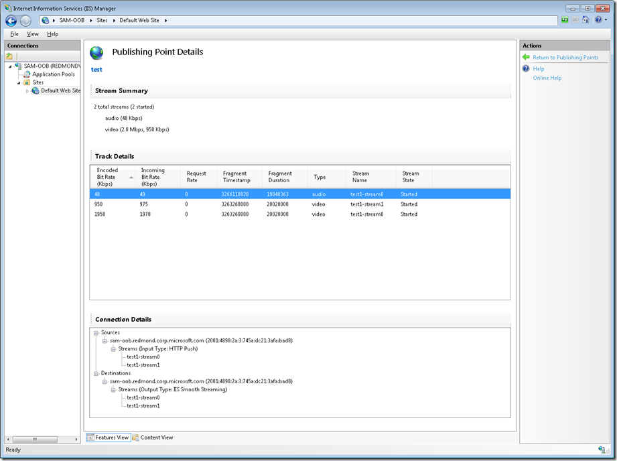
Task: Click the Sites folder icon in the tree
Action: point(27,82)
